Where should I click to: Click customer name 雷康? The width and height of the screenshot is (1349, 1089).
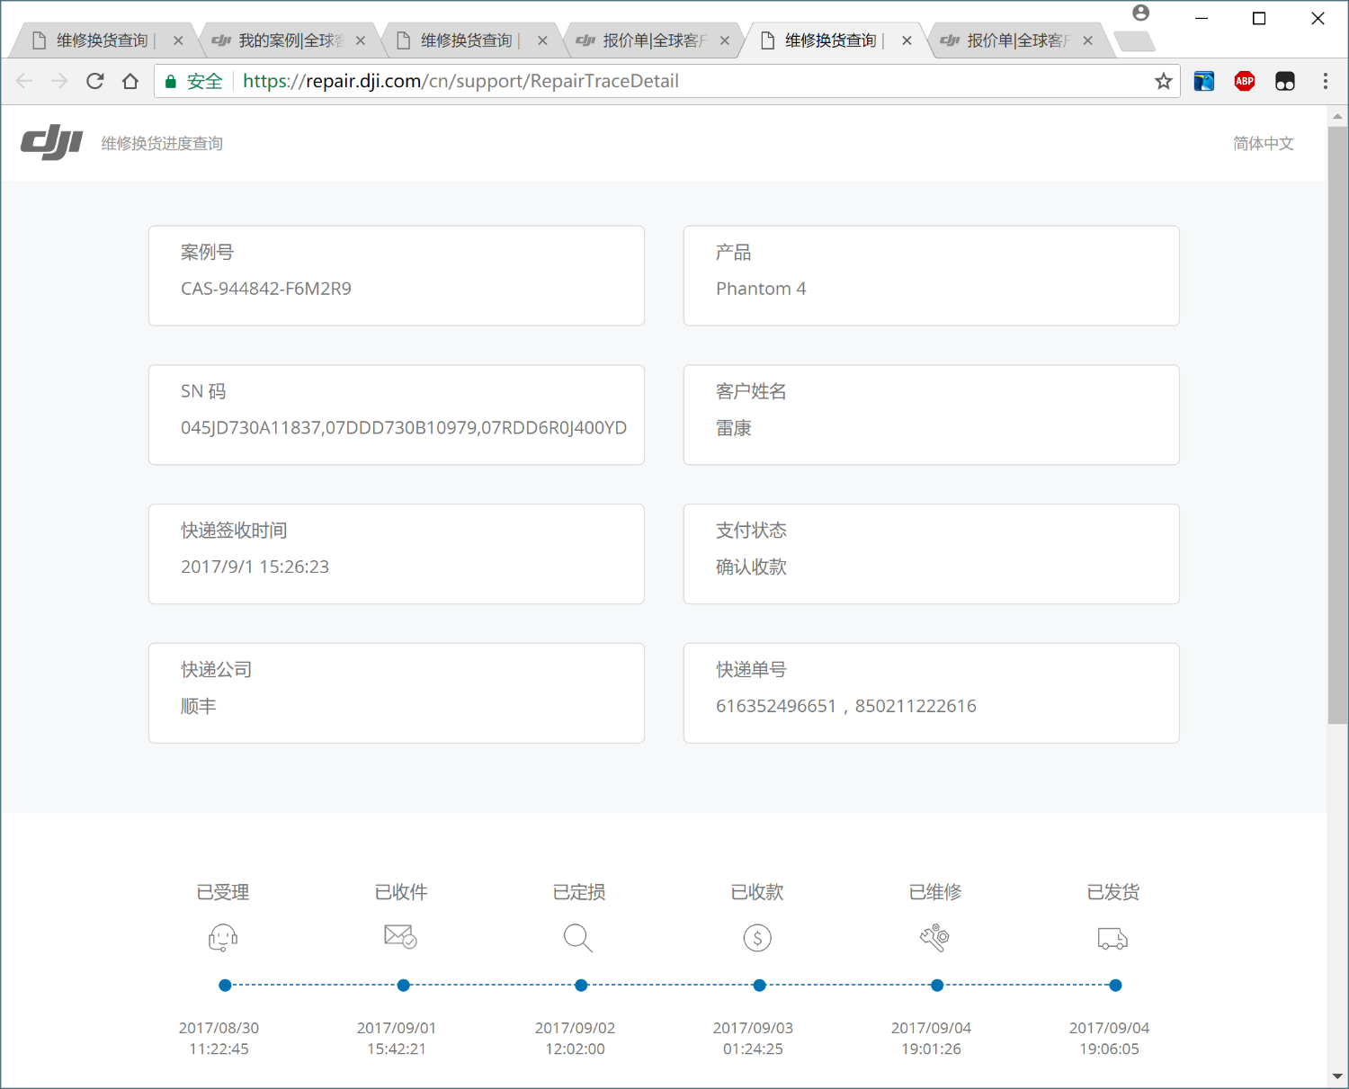[734, 428]
